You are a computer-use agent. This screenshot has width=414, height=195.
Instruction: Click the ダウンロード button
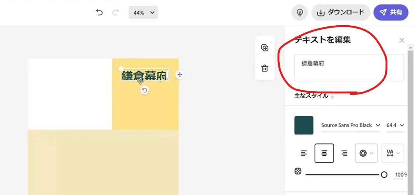pyautogui.click(x=341, y=12)
